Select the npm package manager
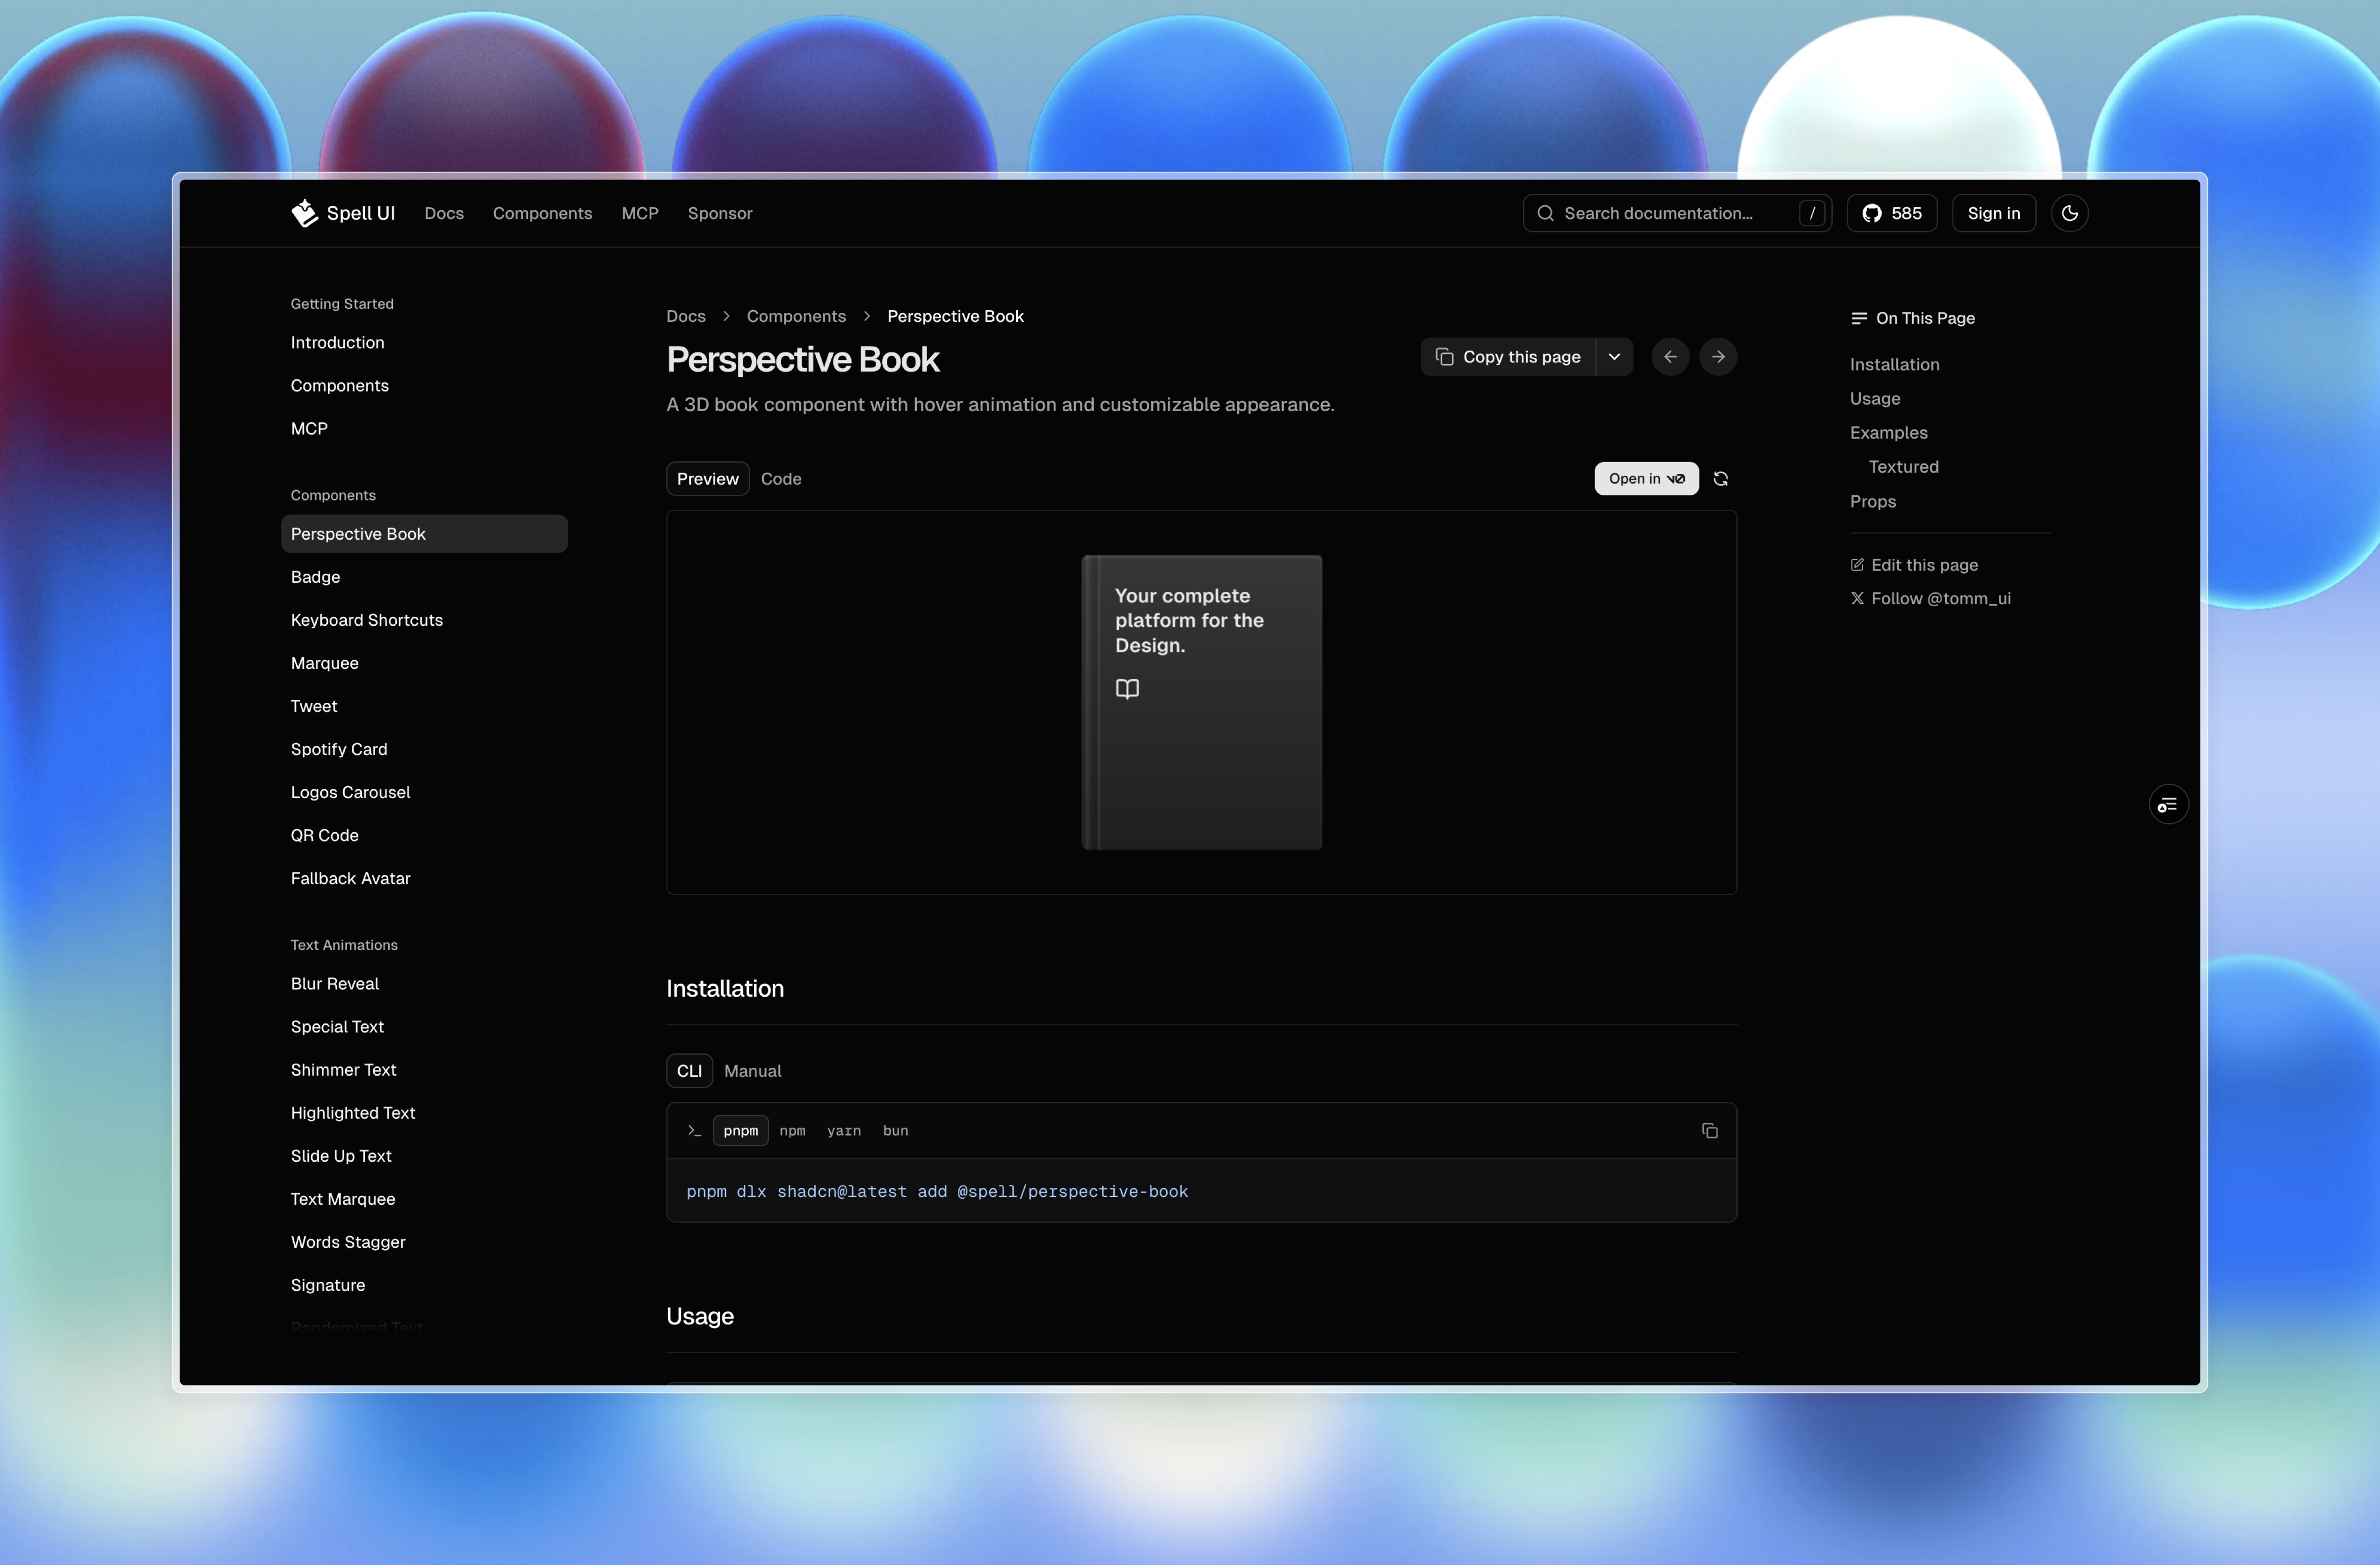2380x1565 pixels. tap(792, 1131)
